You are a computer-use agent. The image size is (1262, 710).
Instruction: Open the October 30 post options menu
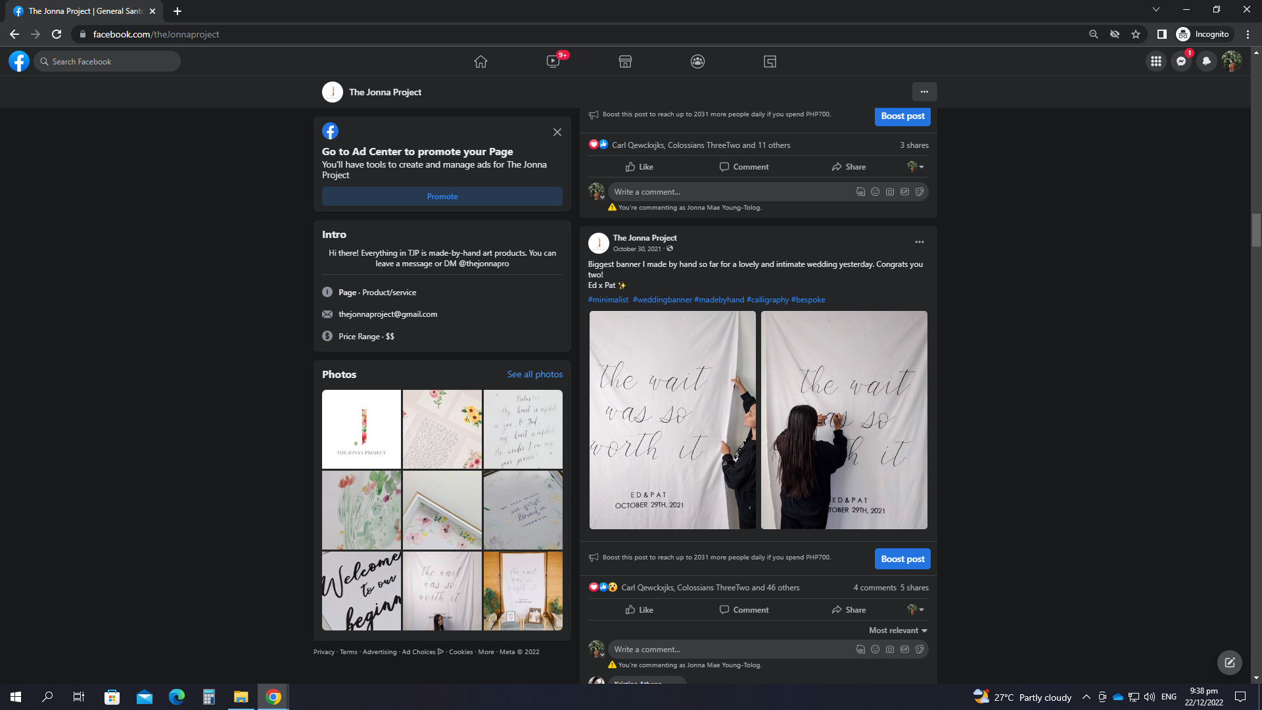(x=919, y=242)
